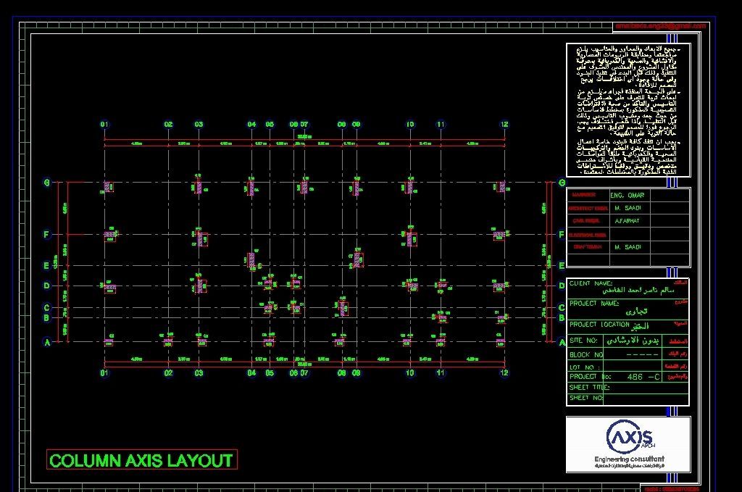This screenshot has height=492, width=742.
Task: Click the email address at top right
Action: click(659, 26)
